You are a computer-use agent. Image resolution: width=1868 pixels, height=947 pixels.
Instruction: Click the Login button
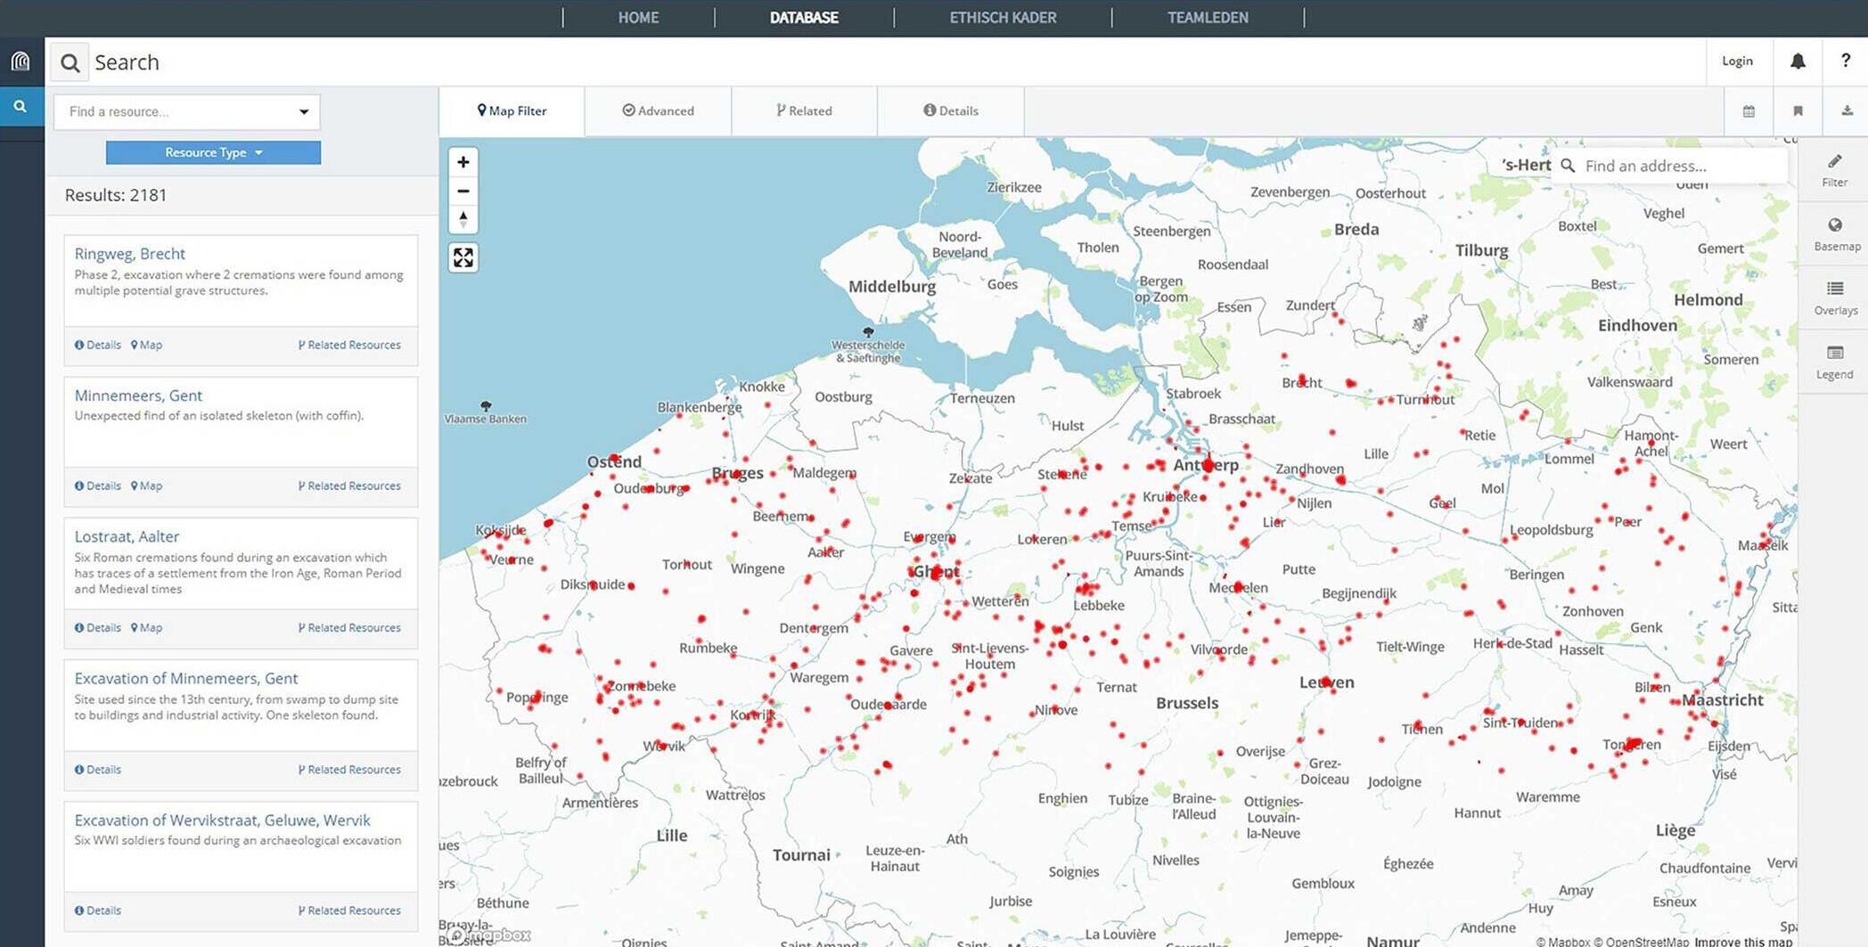click(x=1737, y=61)
